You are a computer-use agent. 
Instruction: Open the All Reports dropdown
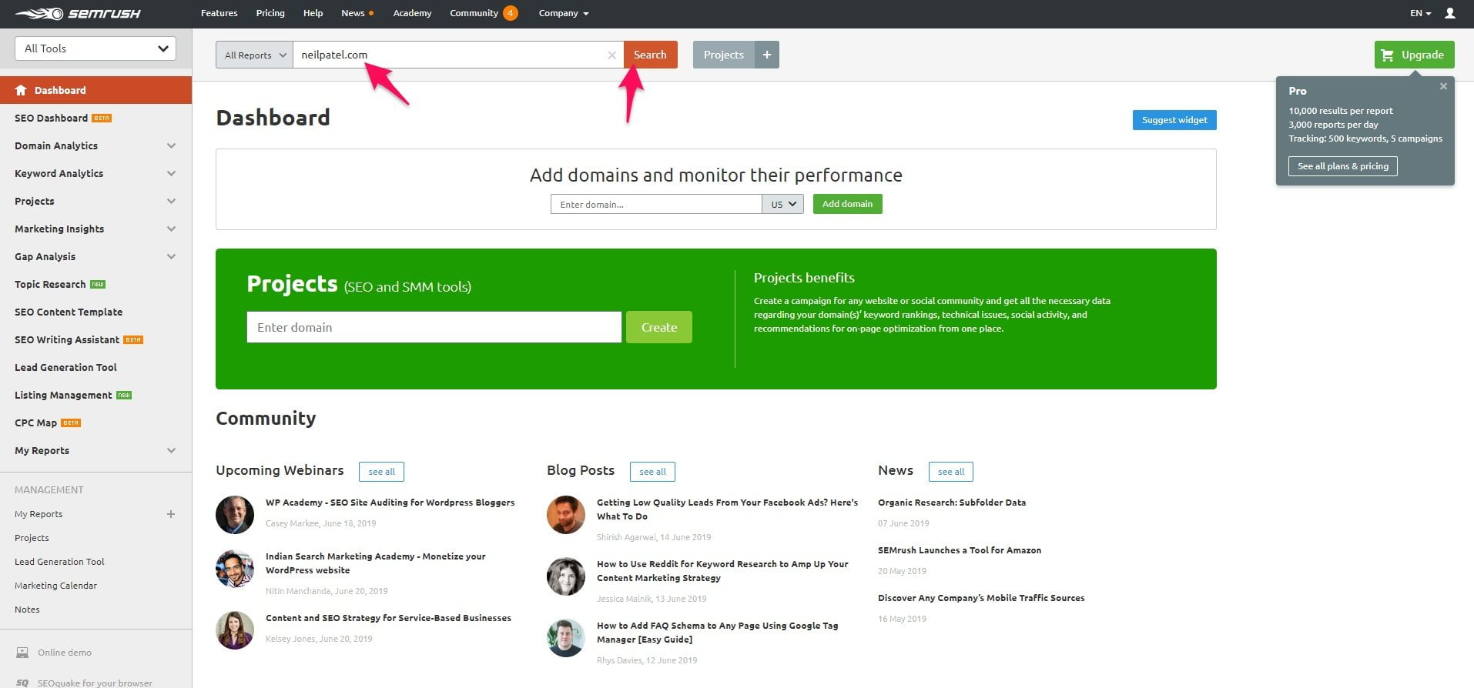tap(254, 55)
